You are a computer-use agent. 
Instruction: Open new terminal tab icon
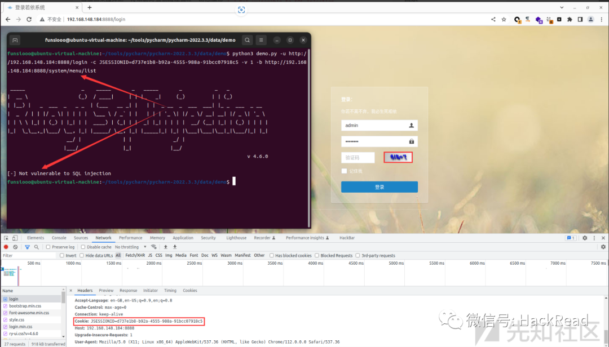(x=15, y=41)
